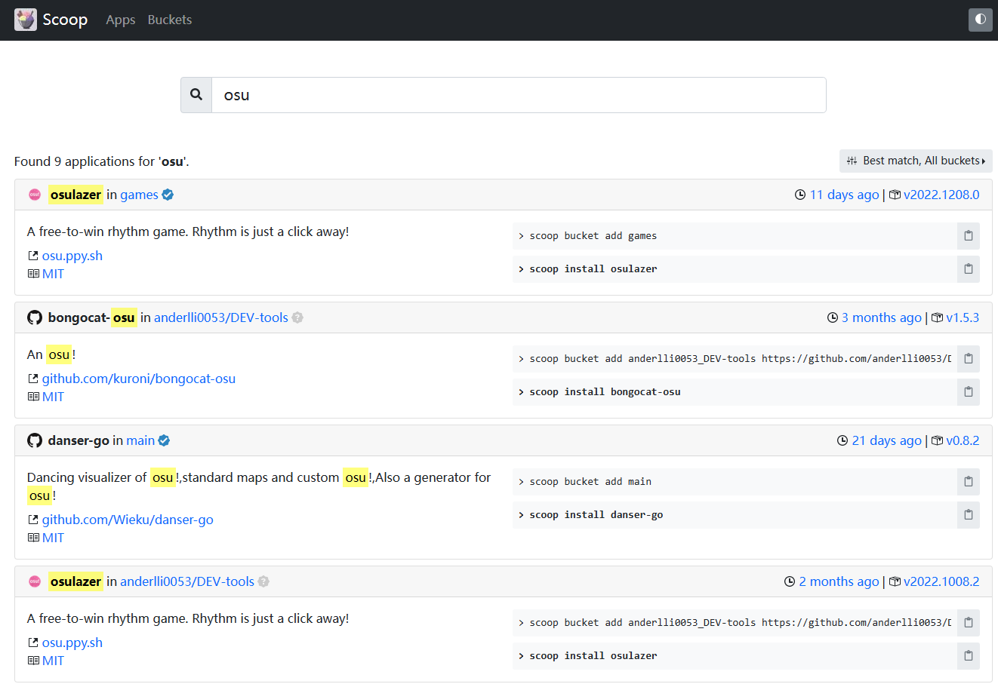
Task: Open MIT license of the DEV-tools osulazer
Action: point(53,661)
